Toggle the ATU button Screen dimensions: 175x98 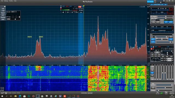pos(166,22)
